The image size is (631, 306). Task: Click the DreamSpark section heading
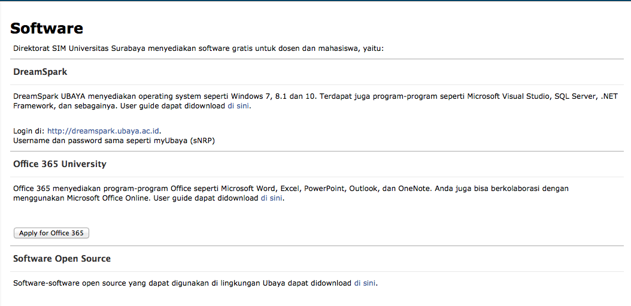click(x=40, y=72)
